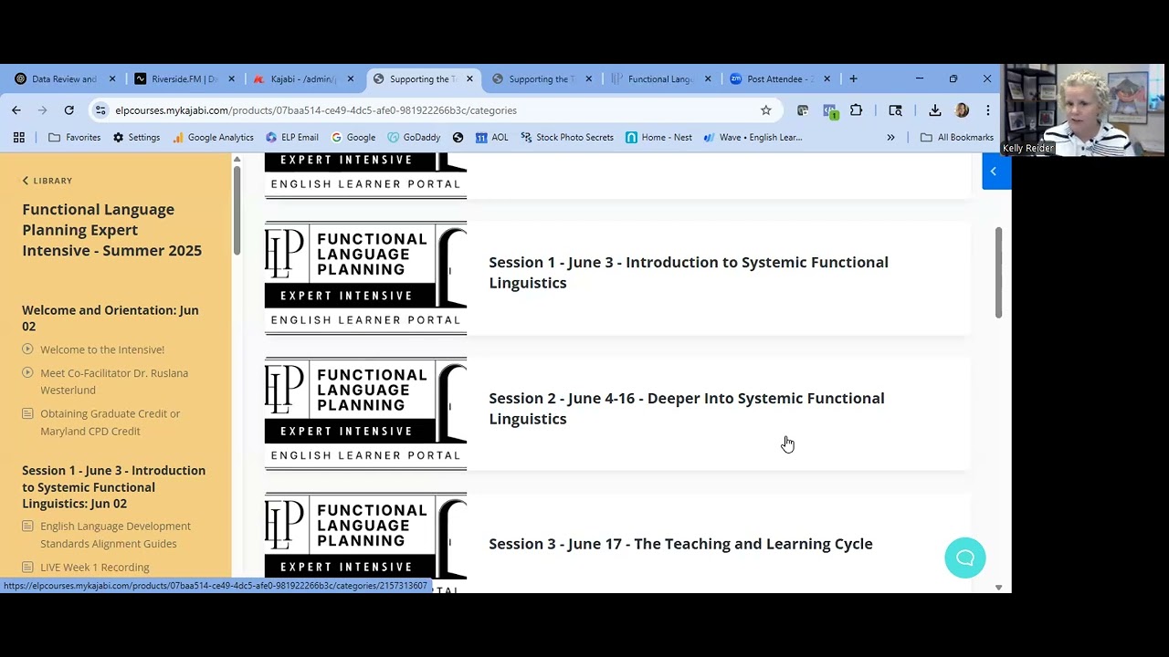Open the All Bookmarks folder
1169x657 pixels.
[x=957, y=138]
